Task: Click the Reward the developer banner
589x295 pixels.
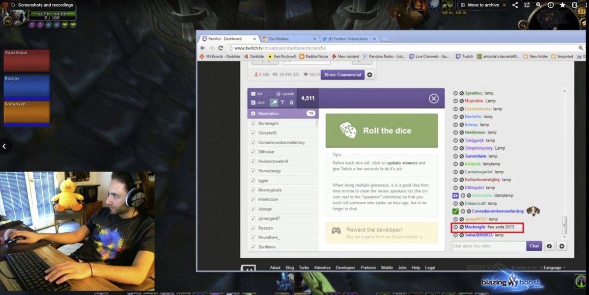Action: [x=382, y=233]
